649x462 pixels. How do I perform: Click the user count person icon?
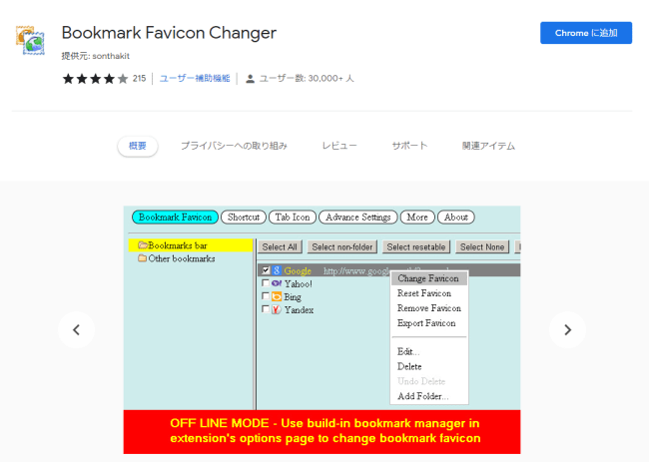coord(250,79)
